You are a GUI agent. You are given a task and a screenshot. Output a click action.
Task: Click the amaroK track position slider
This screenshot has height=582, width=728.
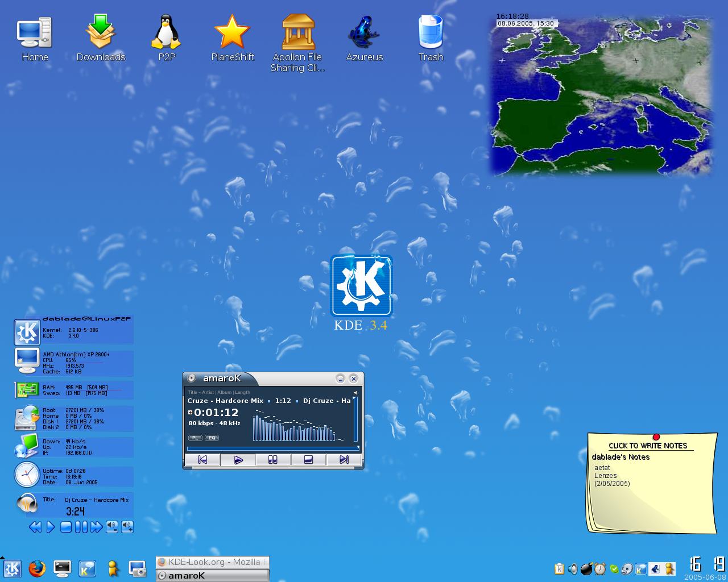[273, 448]
